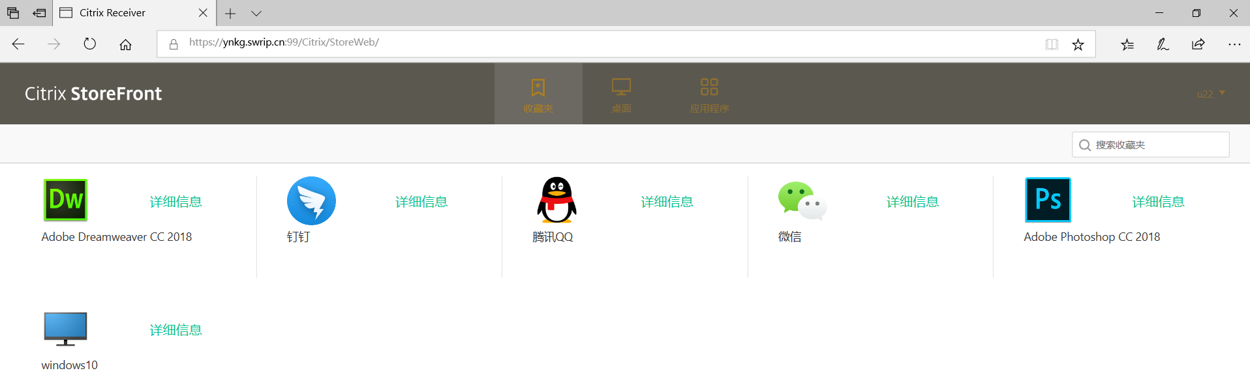This screenshot has width=1250, height=388.
Task: Open the WeChat (微信) app icon
Action: [x=802, y=201]
